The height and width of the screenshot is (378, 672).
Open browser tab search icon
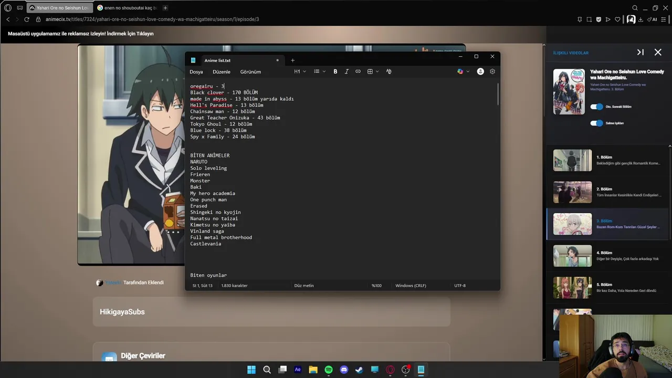(x=635, y=8)
